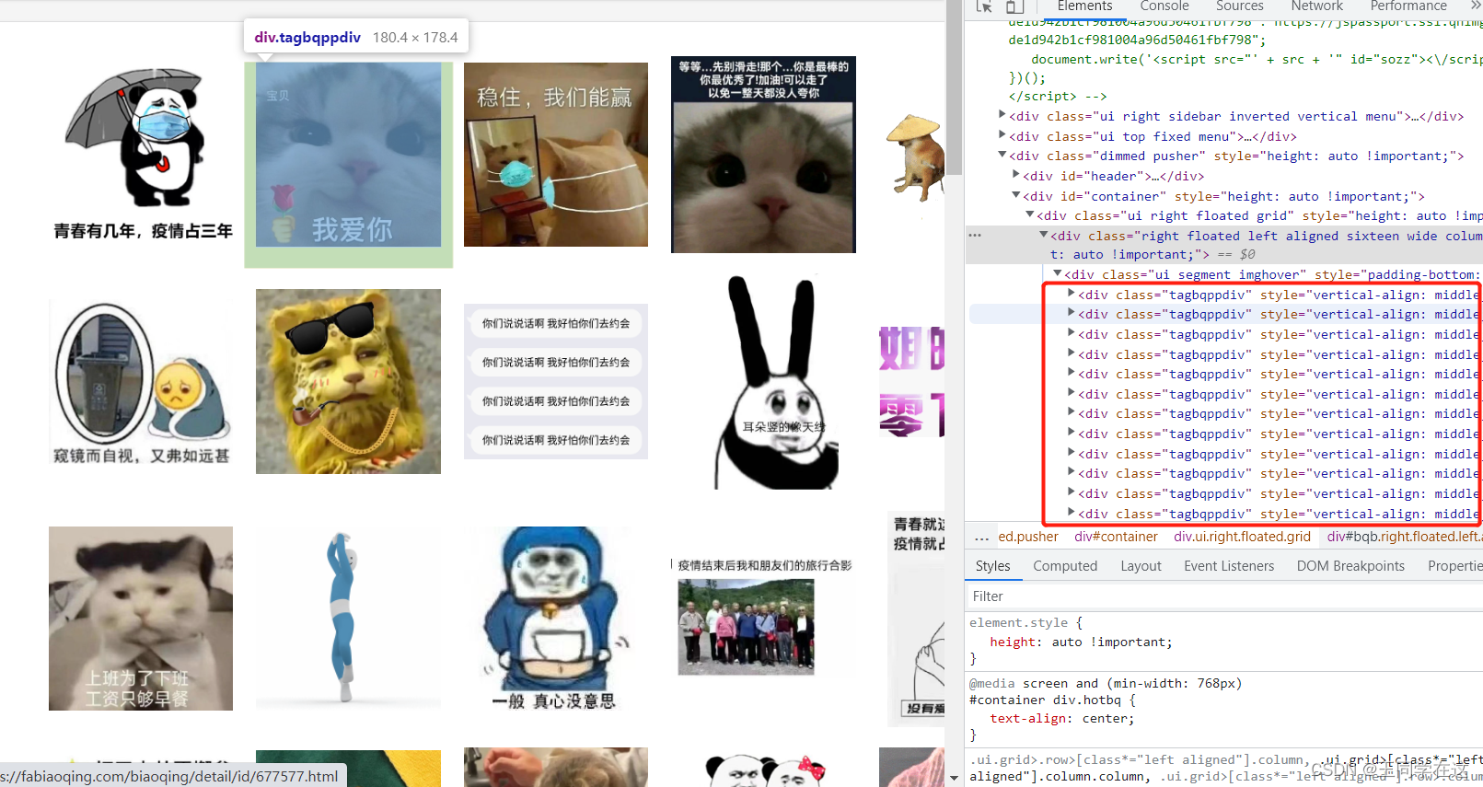Open the '上班为了下班' cat meme
Image resolution: width=1483 pixels, height=787 pixels.
[141, 619]
